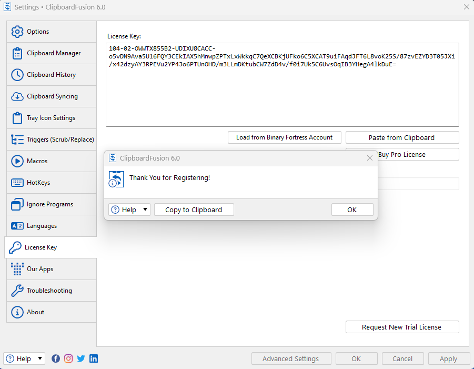Click the License Key key icon
This screenshot has height=369, width=474.
(x=15, y=247)
